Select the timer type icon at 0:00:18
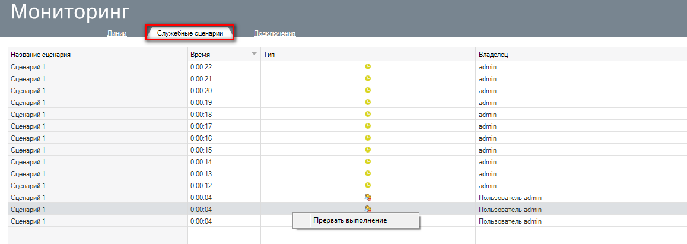The image size is (687, 244). [x=368, y=115]
